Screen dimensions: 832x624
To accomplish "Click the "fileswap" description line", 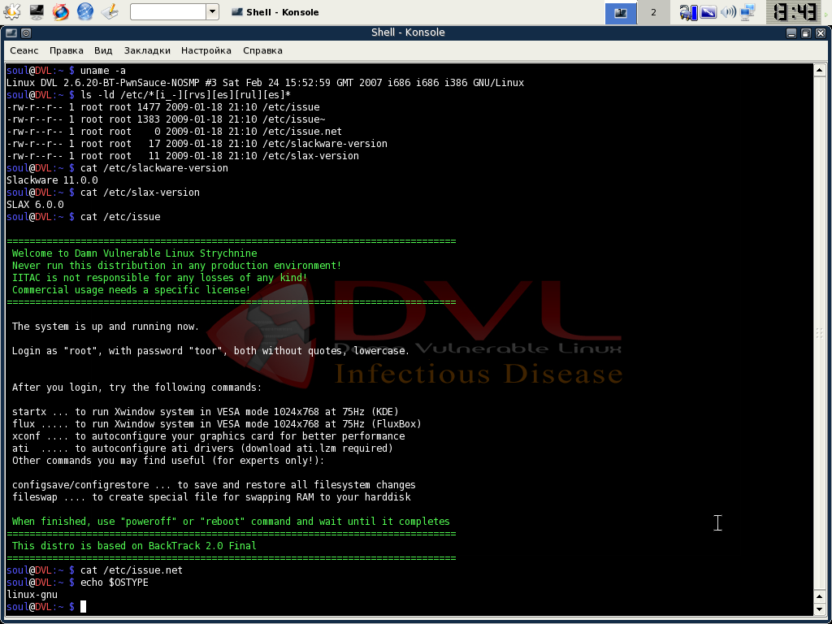I will click(x=211, y=498).
